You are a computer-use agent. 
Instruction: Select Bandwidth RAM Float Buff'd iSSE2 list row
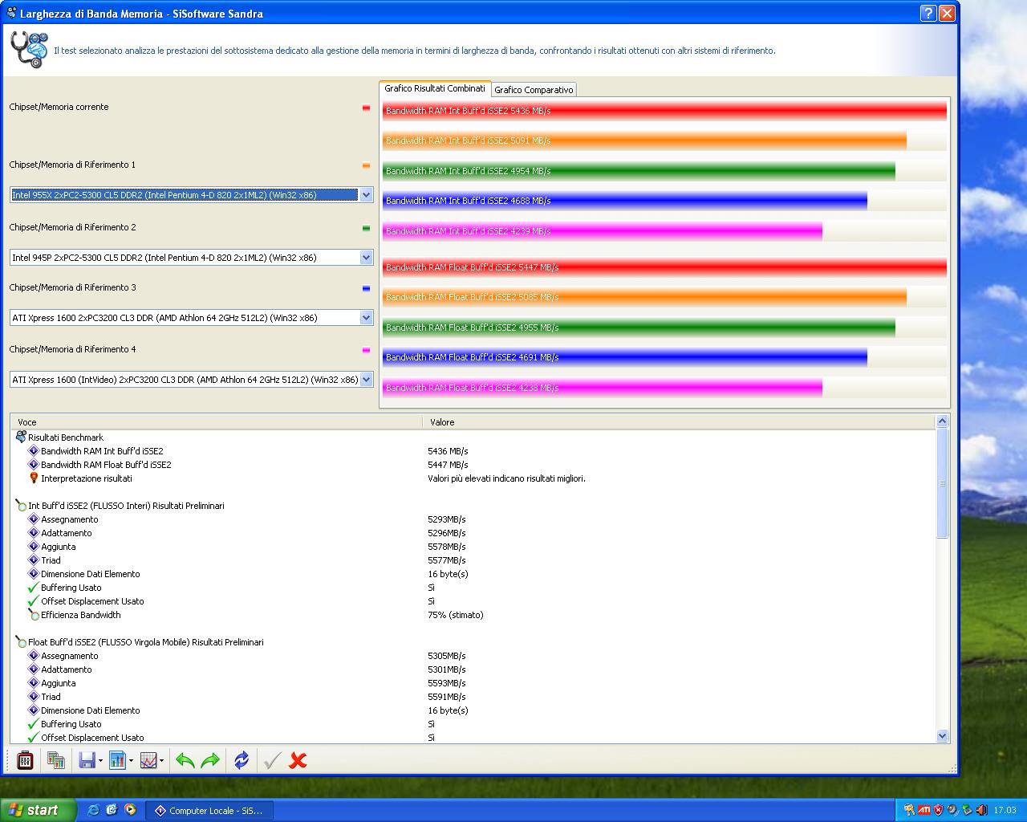tap(473, 465)
